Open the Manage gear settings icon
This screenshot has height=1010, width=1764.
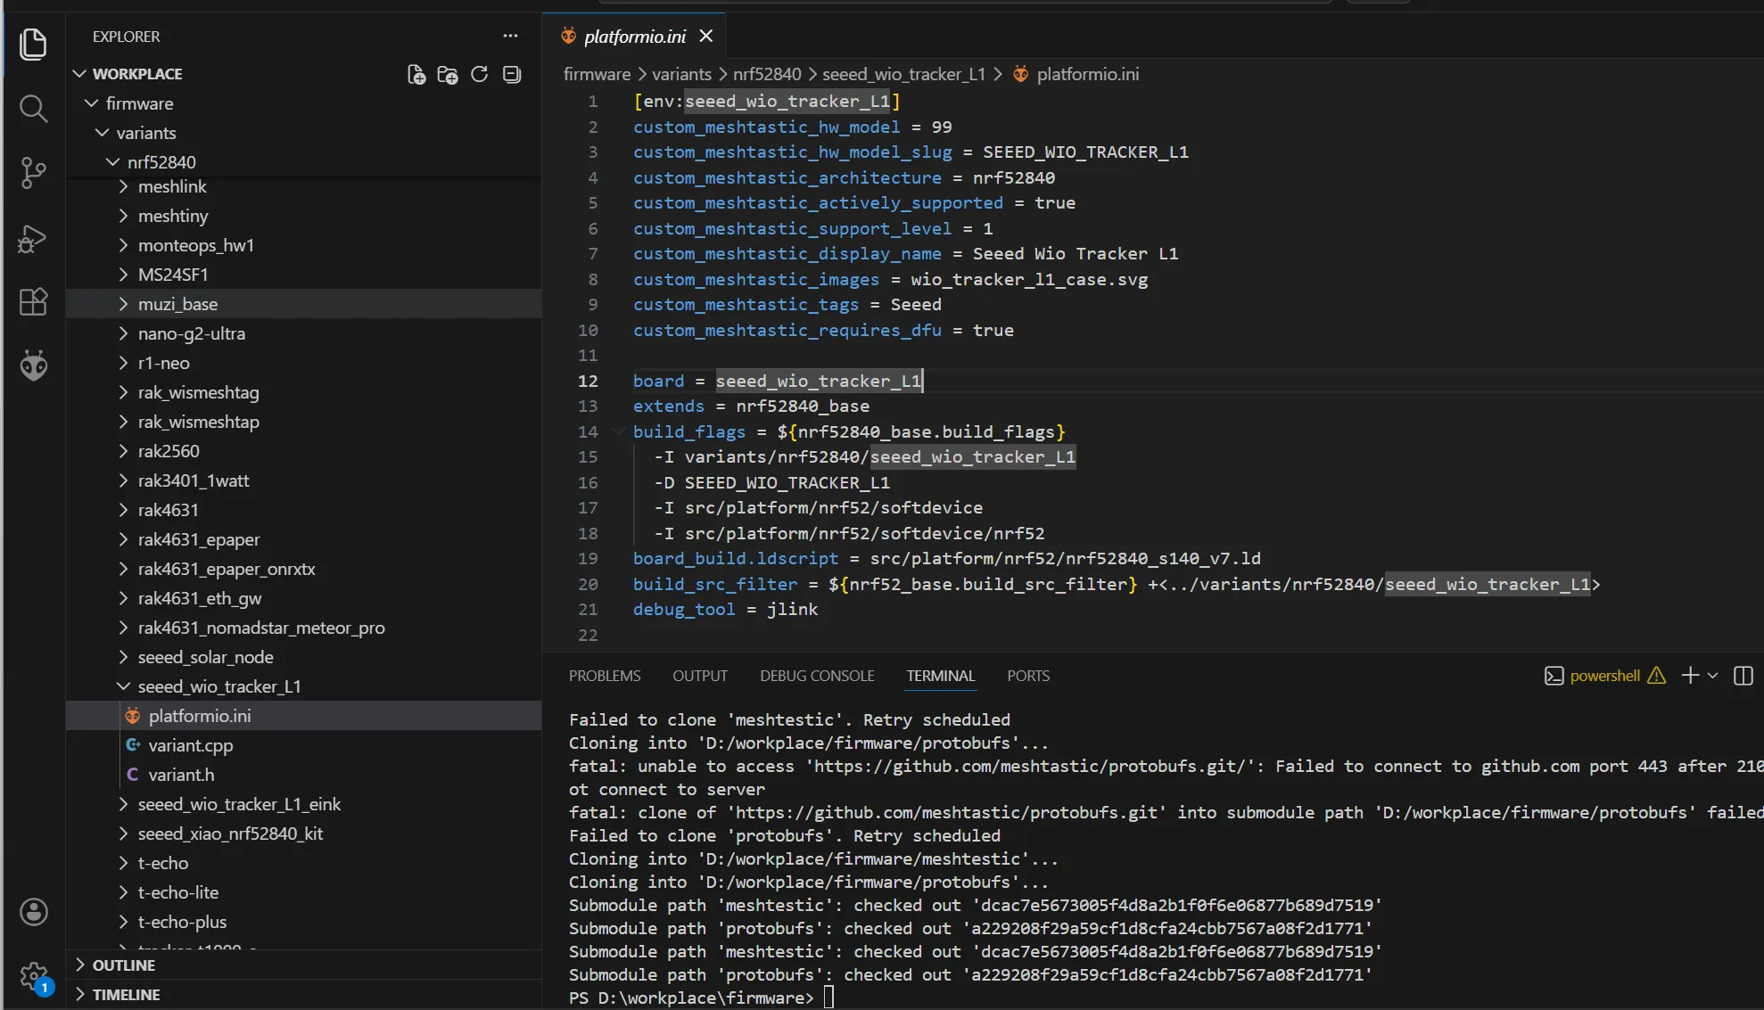pos(33,976)
